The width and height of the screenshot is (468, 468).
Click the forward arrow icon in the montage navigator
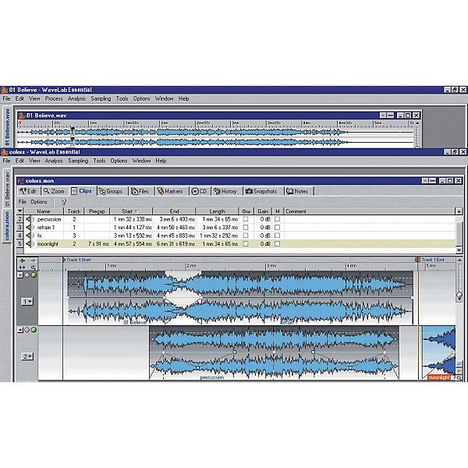point(33,261)
